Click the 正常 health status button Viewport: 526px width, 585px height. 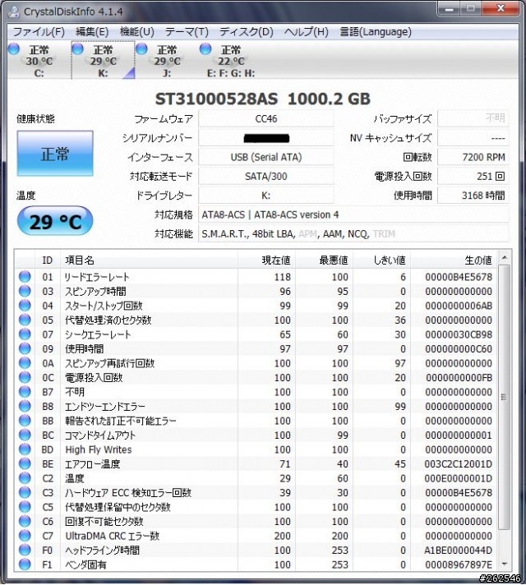tap(55, 154)
